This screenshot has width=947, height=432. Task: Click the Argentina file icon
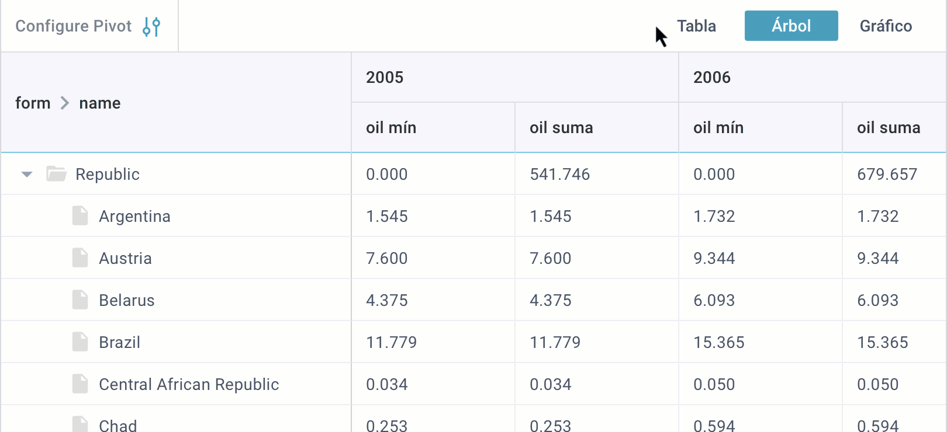click(80, 216)
